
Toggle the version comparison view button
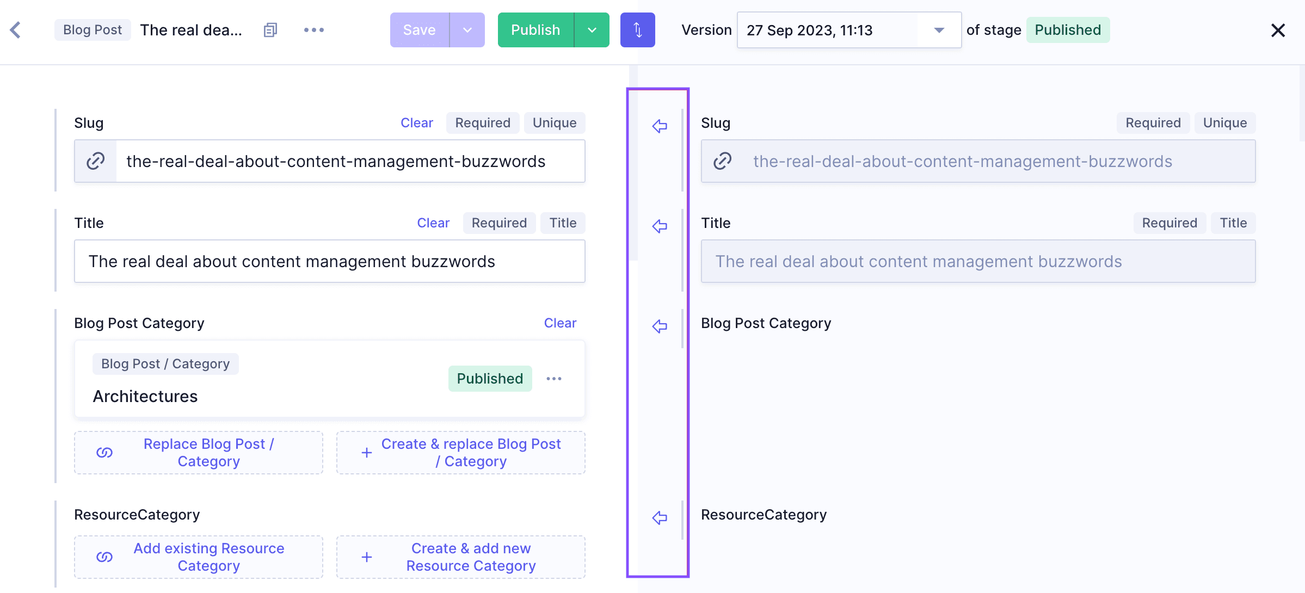[637, 30]
